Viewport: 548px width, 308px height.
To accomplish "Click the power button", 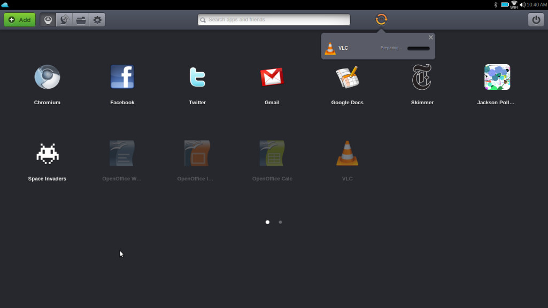I will [x=536, y=20].
